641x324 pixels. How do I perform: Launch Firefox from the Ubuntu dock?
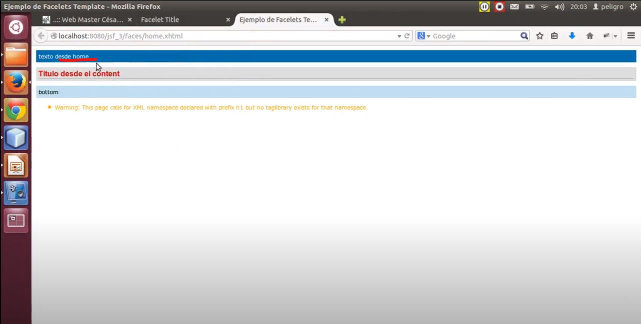tap(16, 82)
